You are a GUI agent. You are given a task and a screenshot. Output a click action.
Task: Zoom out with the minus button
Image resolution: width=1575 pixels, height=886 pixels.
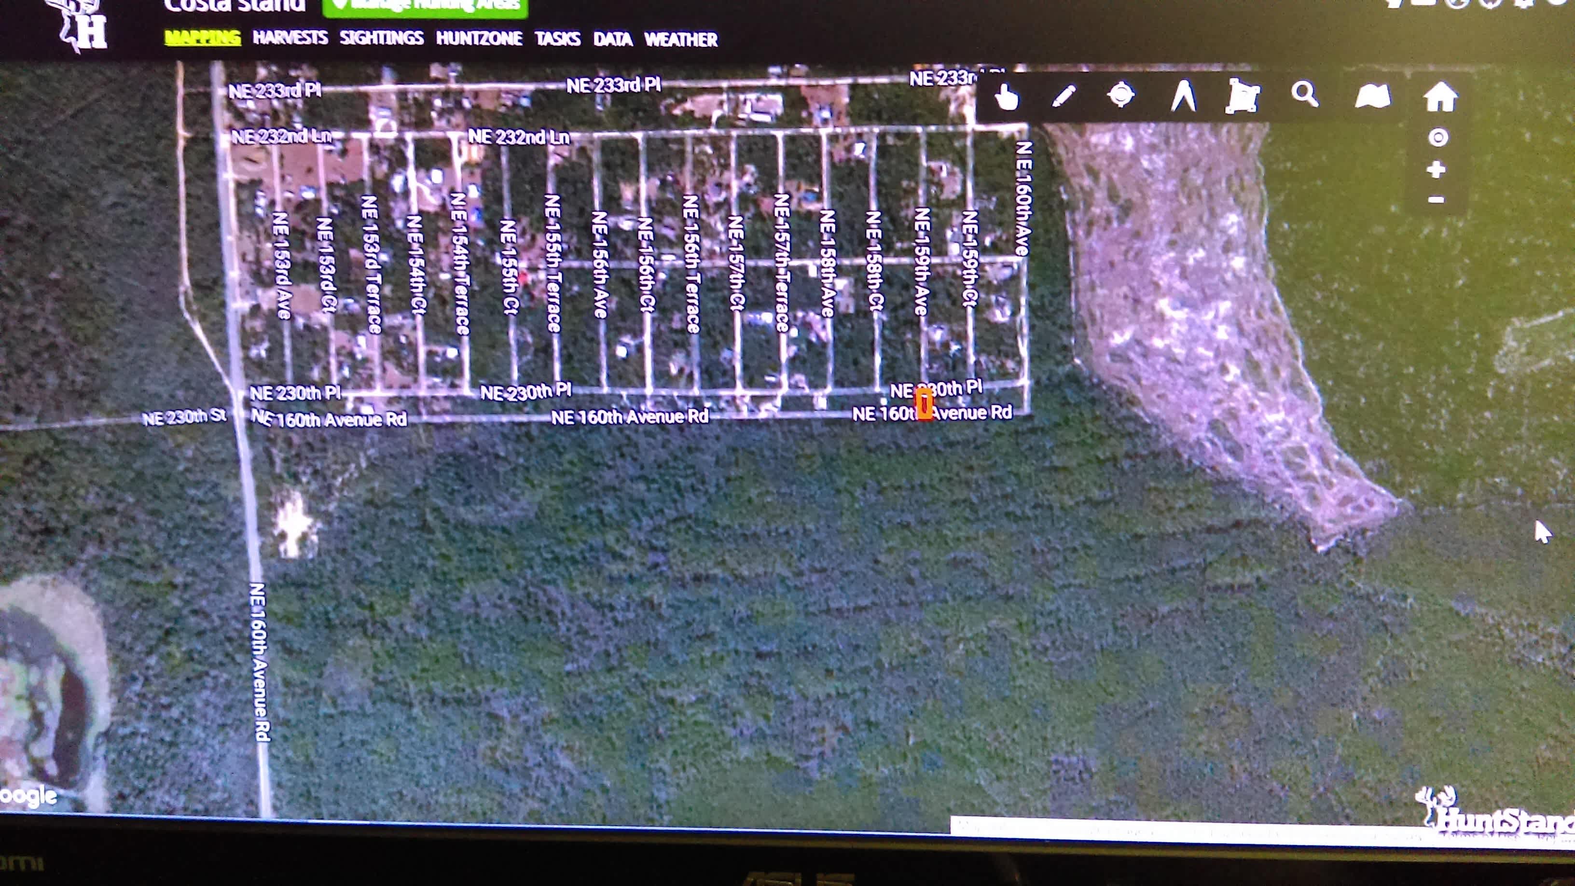coord(1436,200)
